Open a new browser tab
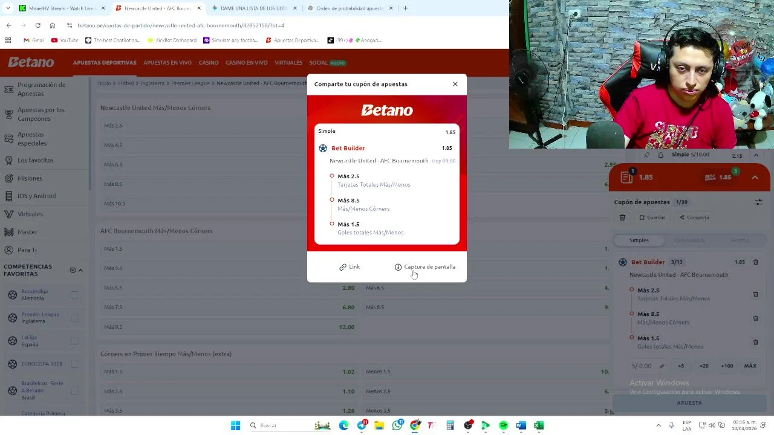Image resolution: width=774 pixels, height=435 pixels. click(x=405, y=8)
